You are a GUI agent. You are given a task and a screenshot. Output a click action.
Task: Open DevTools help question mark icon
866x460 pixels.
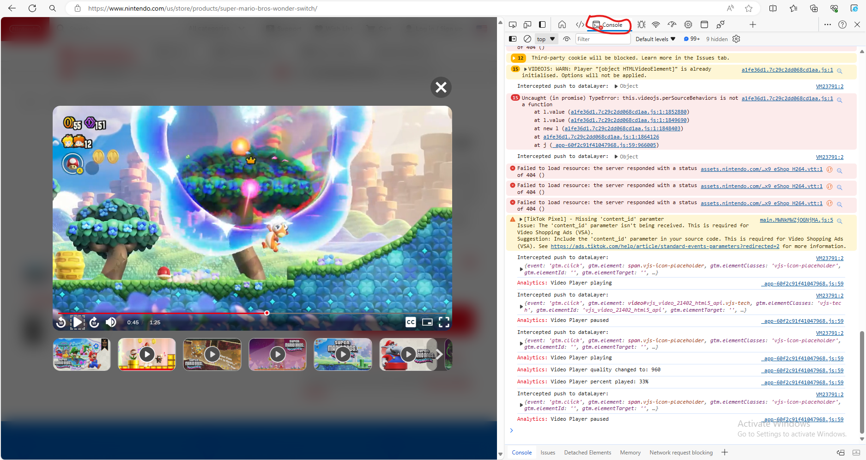coord(842,24)
